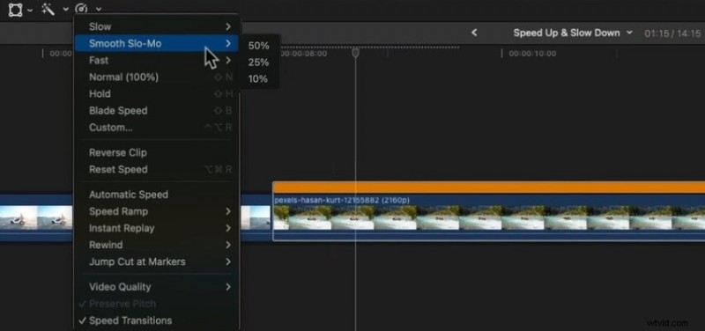Select Reverse Clip
The width and height of the screenshot is (705, 331).
[157, 152]
